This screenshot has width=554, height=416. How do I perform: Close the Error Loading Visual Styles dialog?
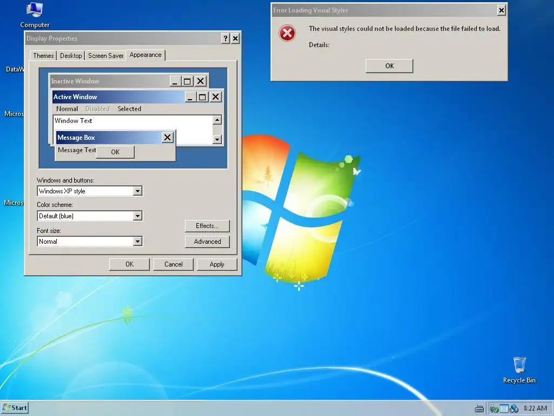pyautogui.click(x=501, y=10)
